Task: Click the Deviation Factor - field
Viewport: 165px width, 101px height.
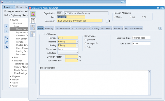Action: point(72,60)
